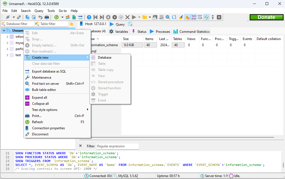The image size is (285, 179).
Task: Open the user manager icon
Action: click(68, 17)
